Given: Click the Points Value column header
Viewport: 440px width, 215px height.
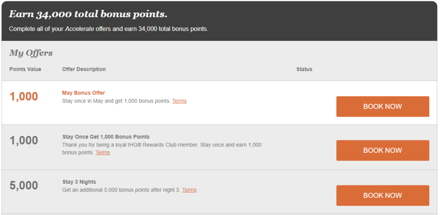Looking at the screenshot, I should [x=25, y=69].
